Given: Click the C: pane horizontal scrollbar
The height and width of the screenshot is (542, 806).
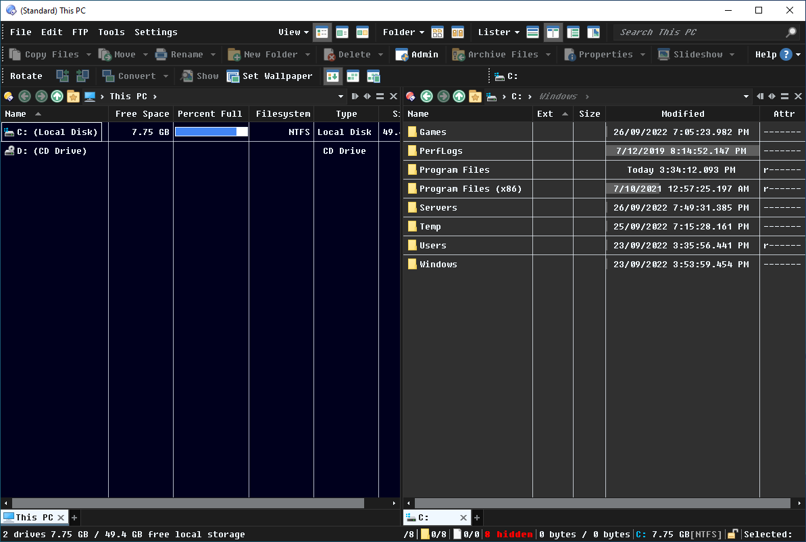Looking at the screenshot, I should coord(603,504).
